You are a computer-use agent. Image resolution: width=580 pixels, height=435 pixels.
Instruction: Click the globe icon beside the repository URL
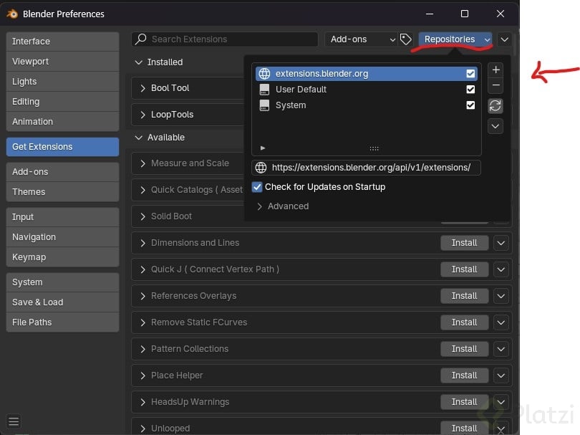pyautogui.click(x=261, y=168)
